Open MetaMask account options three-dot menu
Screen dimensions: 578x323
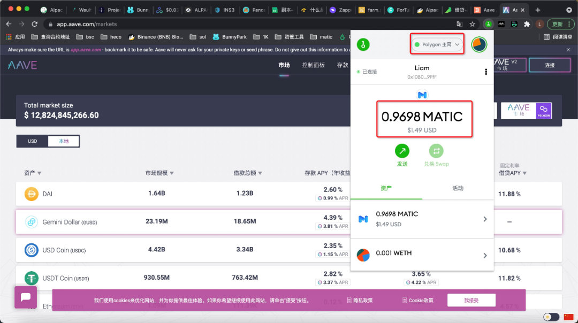[x=485, y=71]
